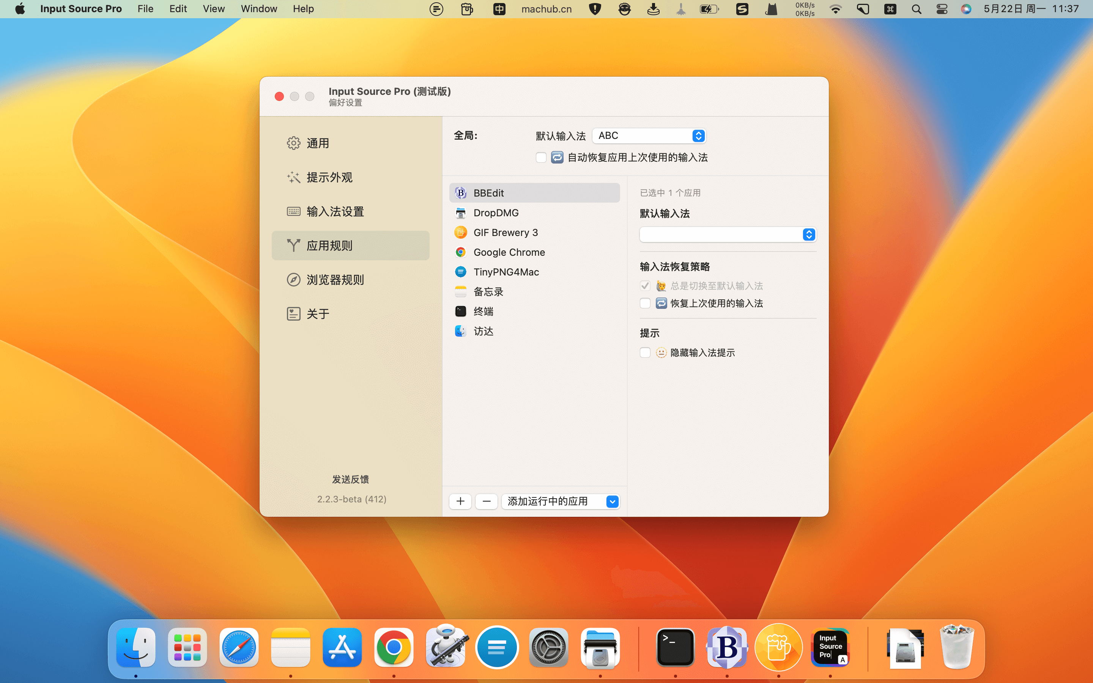Switch to 输入法设置 tab
The image size is (1093, 683).
[350, 211]
